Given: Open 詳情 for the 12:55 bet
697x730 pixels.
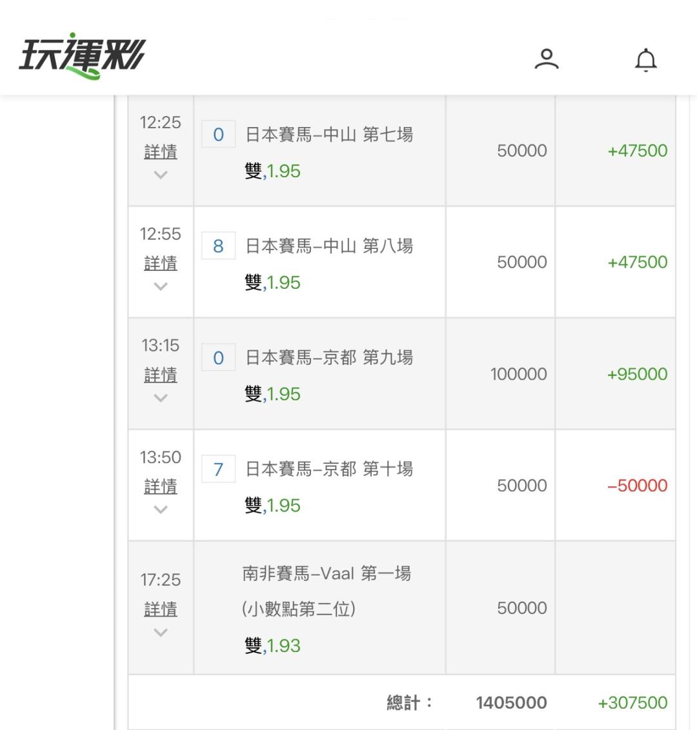Looking at the screenshot, I should 161,264.
